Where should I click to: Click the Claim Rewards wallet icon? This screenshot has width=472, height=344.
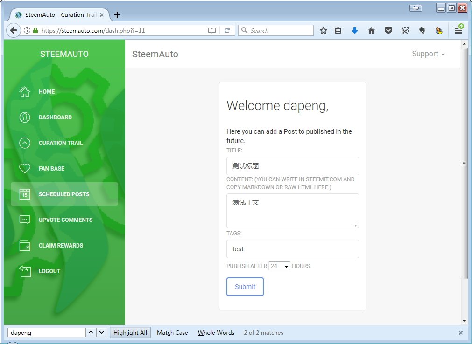(x=25, y=246)
